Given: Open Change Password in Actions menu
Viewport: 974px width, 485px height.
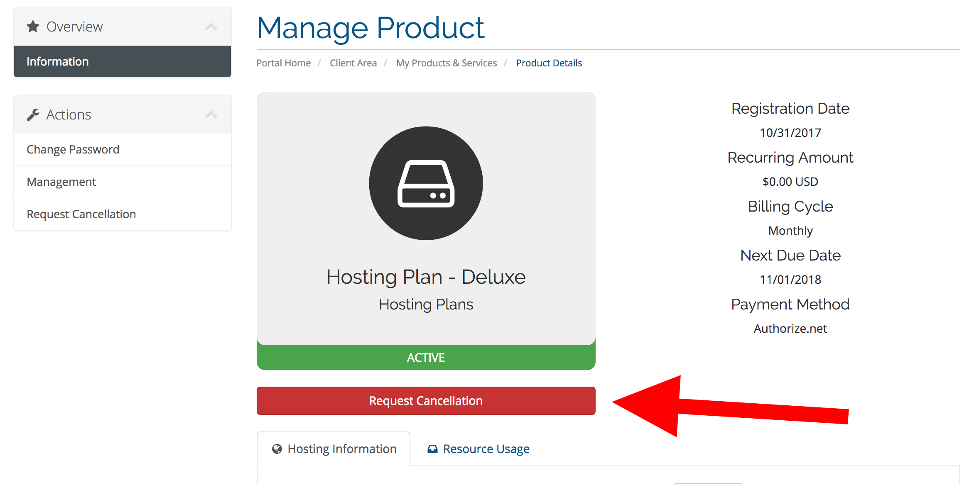Looking at the screenshot, I should tap(123, 149).
